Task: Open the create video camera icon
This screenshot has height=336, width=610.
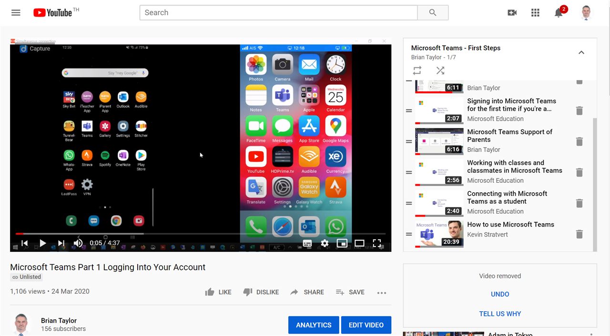Action: [512, 13]
